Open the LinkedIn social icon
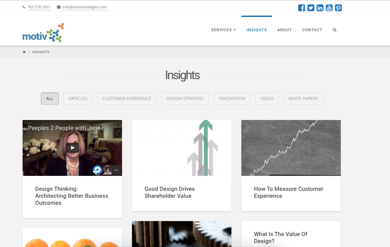The height and width of the screenshot is (247, 390). 320,8
